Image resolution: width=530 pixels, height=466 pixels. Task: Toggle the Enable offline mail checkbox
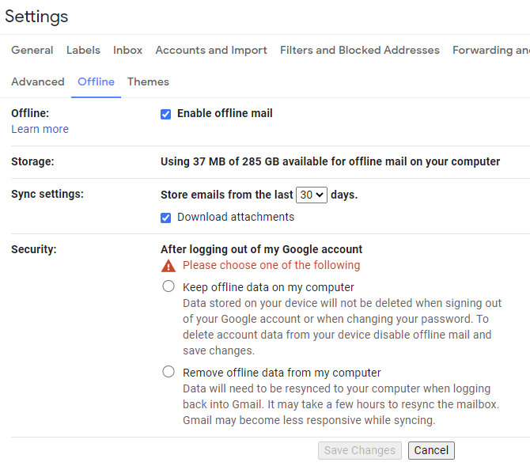pos(166,114)
